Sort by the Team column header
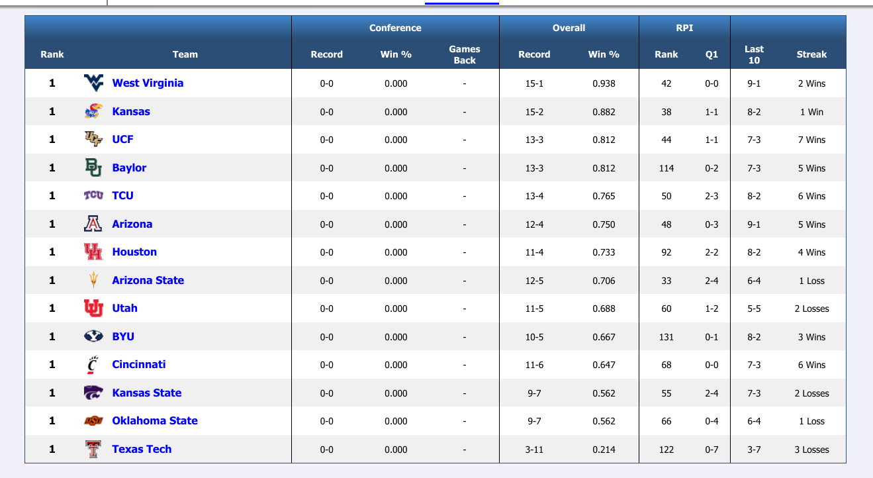This screenshot has width=873, height=478. (185, 55)
